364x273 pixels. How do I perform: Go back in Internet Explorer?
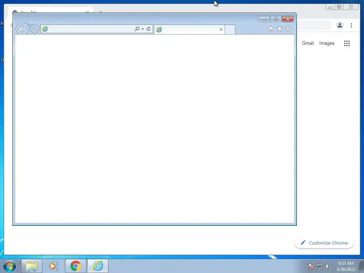22,29
